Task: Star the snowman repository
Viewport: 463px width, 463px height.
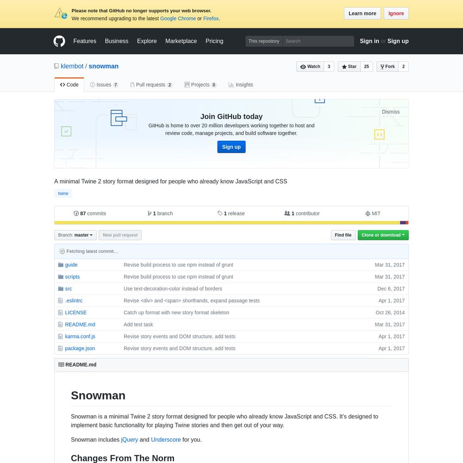Action: pos(349,67)
